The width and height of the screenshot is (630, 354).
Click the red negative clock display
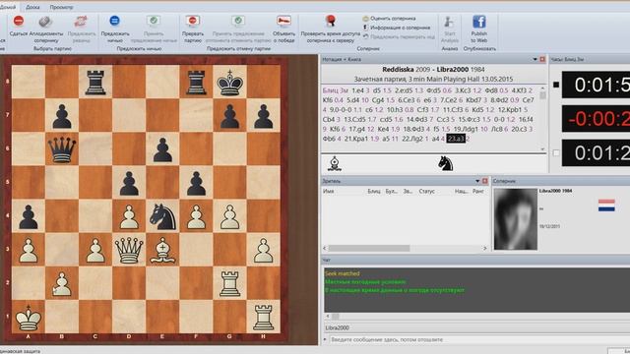[596, 119]
